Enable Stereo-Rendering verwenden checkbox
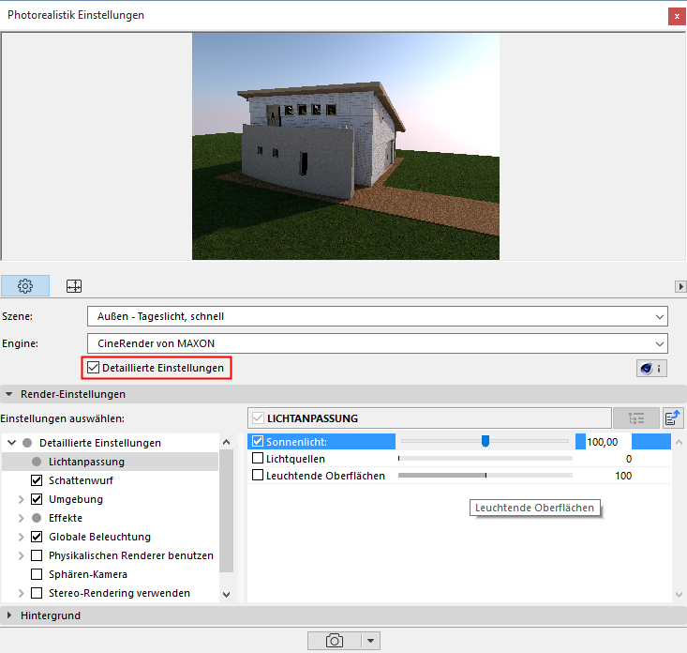The width and height of the screenshot is (687, 653). [37, 593]
